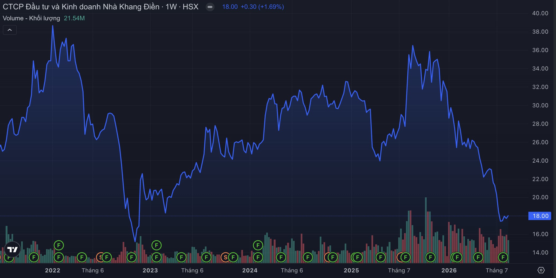Open the lower F marker stacked at early 2022
This screenshot has height=278, width=556.
coord(59,257)
